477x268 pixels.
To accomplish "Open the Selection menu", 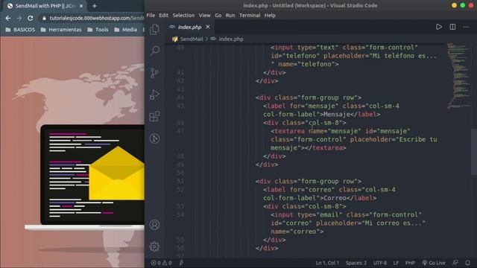I will pyautogui.click(x=183, y=15).
